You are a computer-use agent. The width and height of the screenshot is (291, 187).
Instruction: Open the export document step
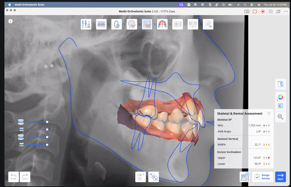pyautogui.click(x=208, y=24)
